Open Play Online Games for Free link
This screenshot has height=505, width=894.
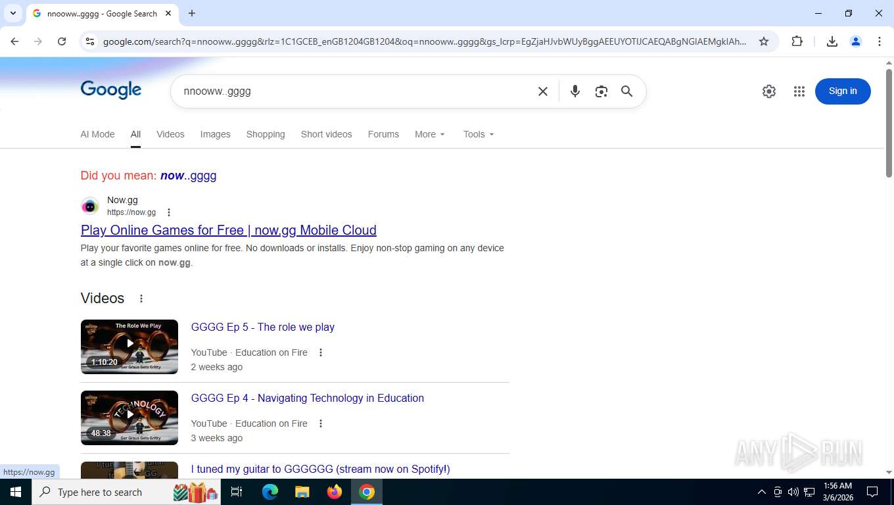(229, 230)
